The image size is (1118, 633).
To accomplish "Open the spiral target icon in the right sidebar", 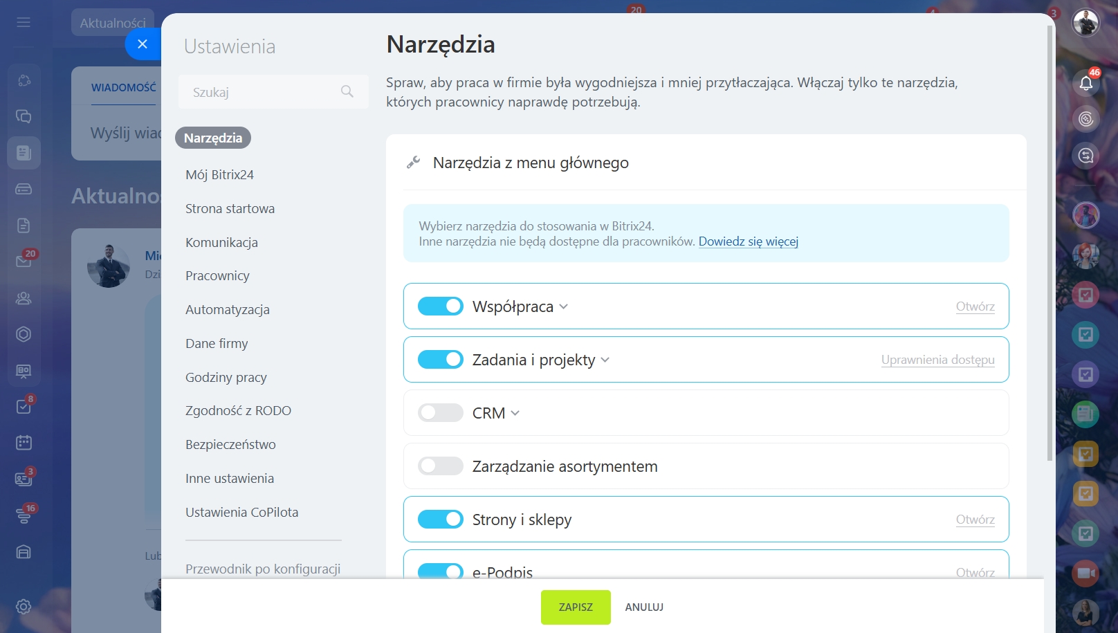I will click(x=1086, y=119).
